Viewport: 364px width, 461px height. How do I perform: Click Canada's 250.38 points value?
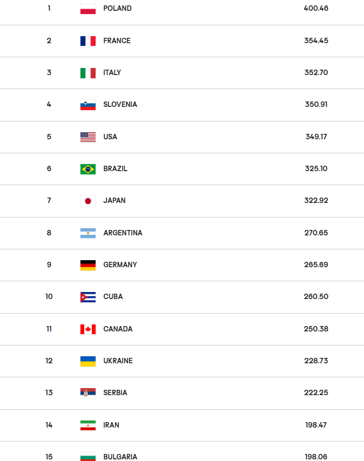click(x=316, y=329)
